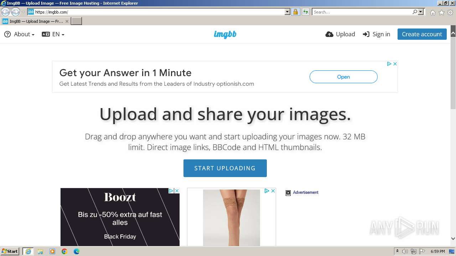Screen dimensions: 456x256
Task: Click the AdChoices triangle on the top banner
Action: tap(389, 64)
